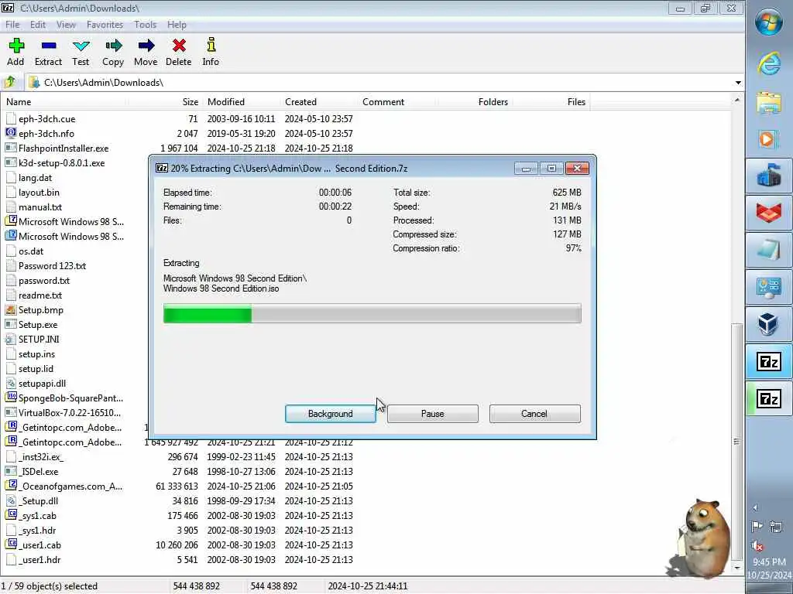The height and width of the screenshot is (594, 793).
Task: Go up one folder with the arrow icon
Action: [x=9, y=82]
